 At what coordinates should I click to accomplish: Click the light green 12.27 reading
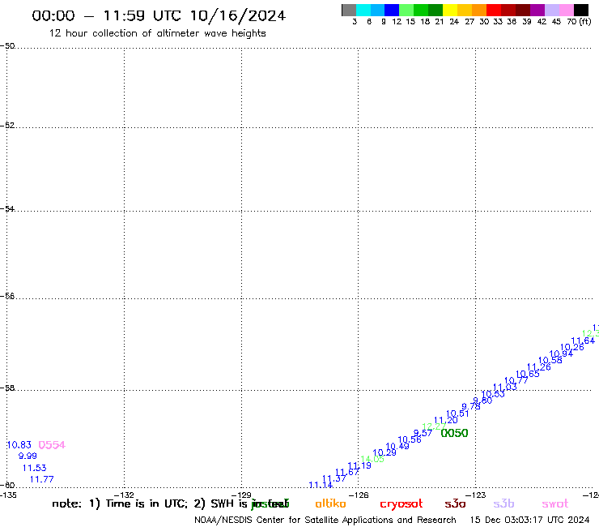coord(434,426)
